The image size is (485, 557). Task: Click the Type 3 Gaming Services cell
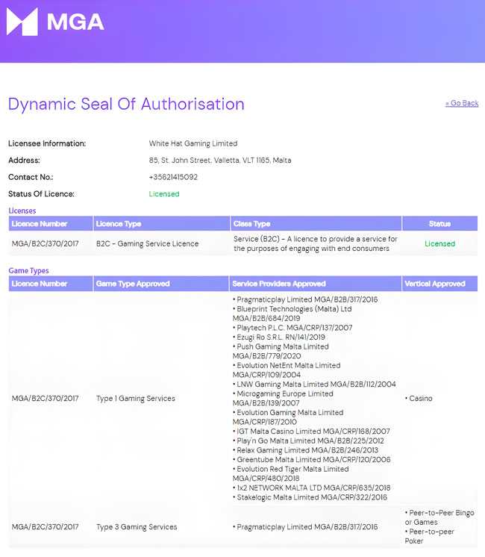pos(137,527)
